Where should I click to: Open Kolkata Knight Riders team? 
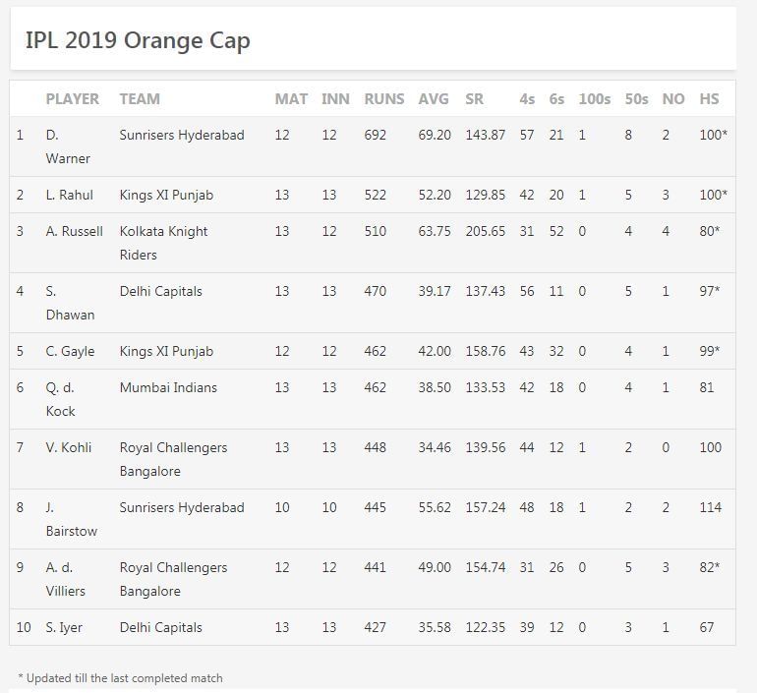click(163, 243)
